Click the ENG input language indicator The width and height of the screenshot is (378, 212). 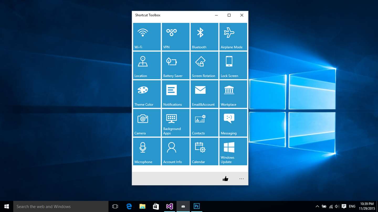click(352, 207)
